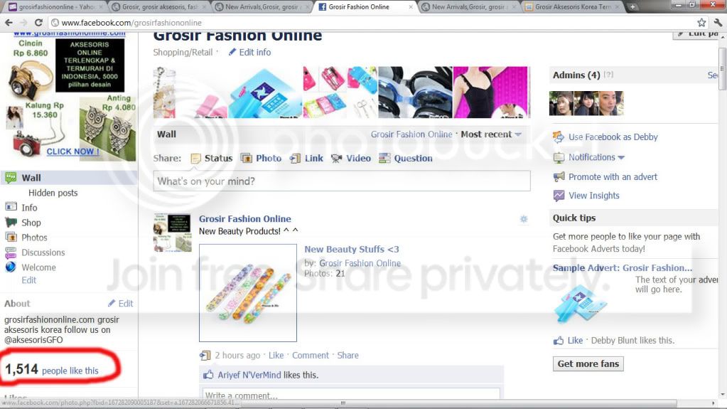Click Grosir Fashion Online wall filter
This screenshot has height=409, width=727.
pyautogui.click(x=411, y=134)
